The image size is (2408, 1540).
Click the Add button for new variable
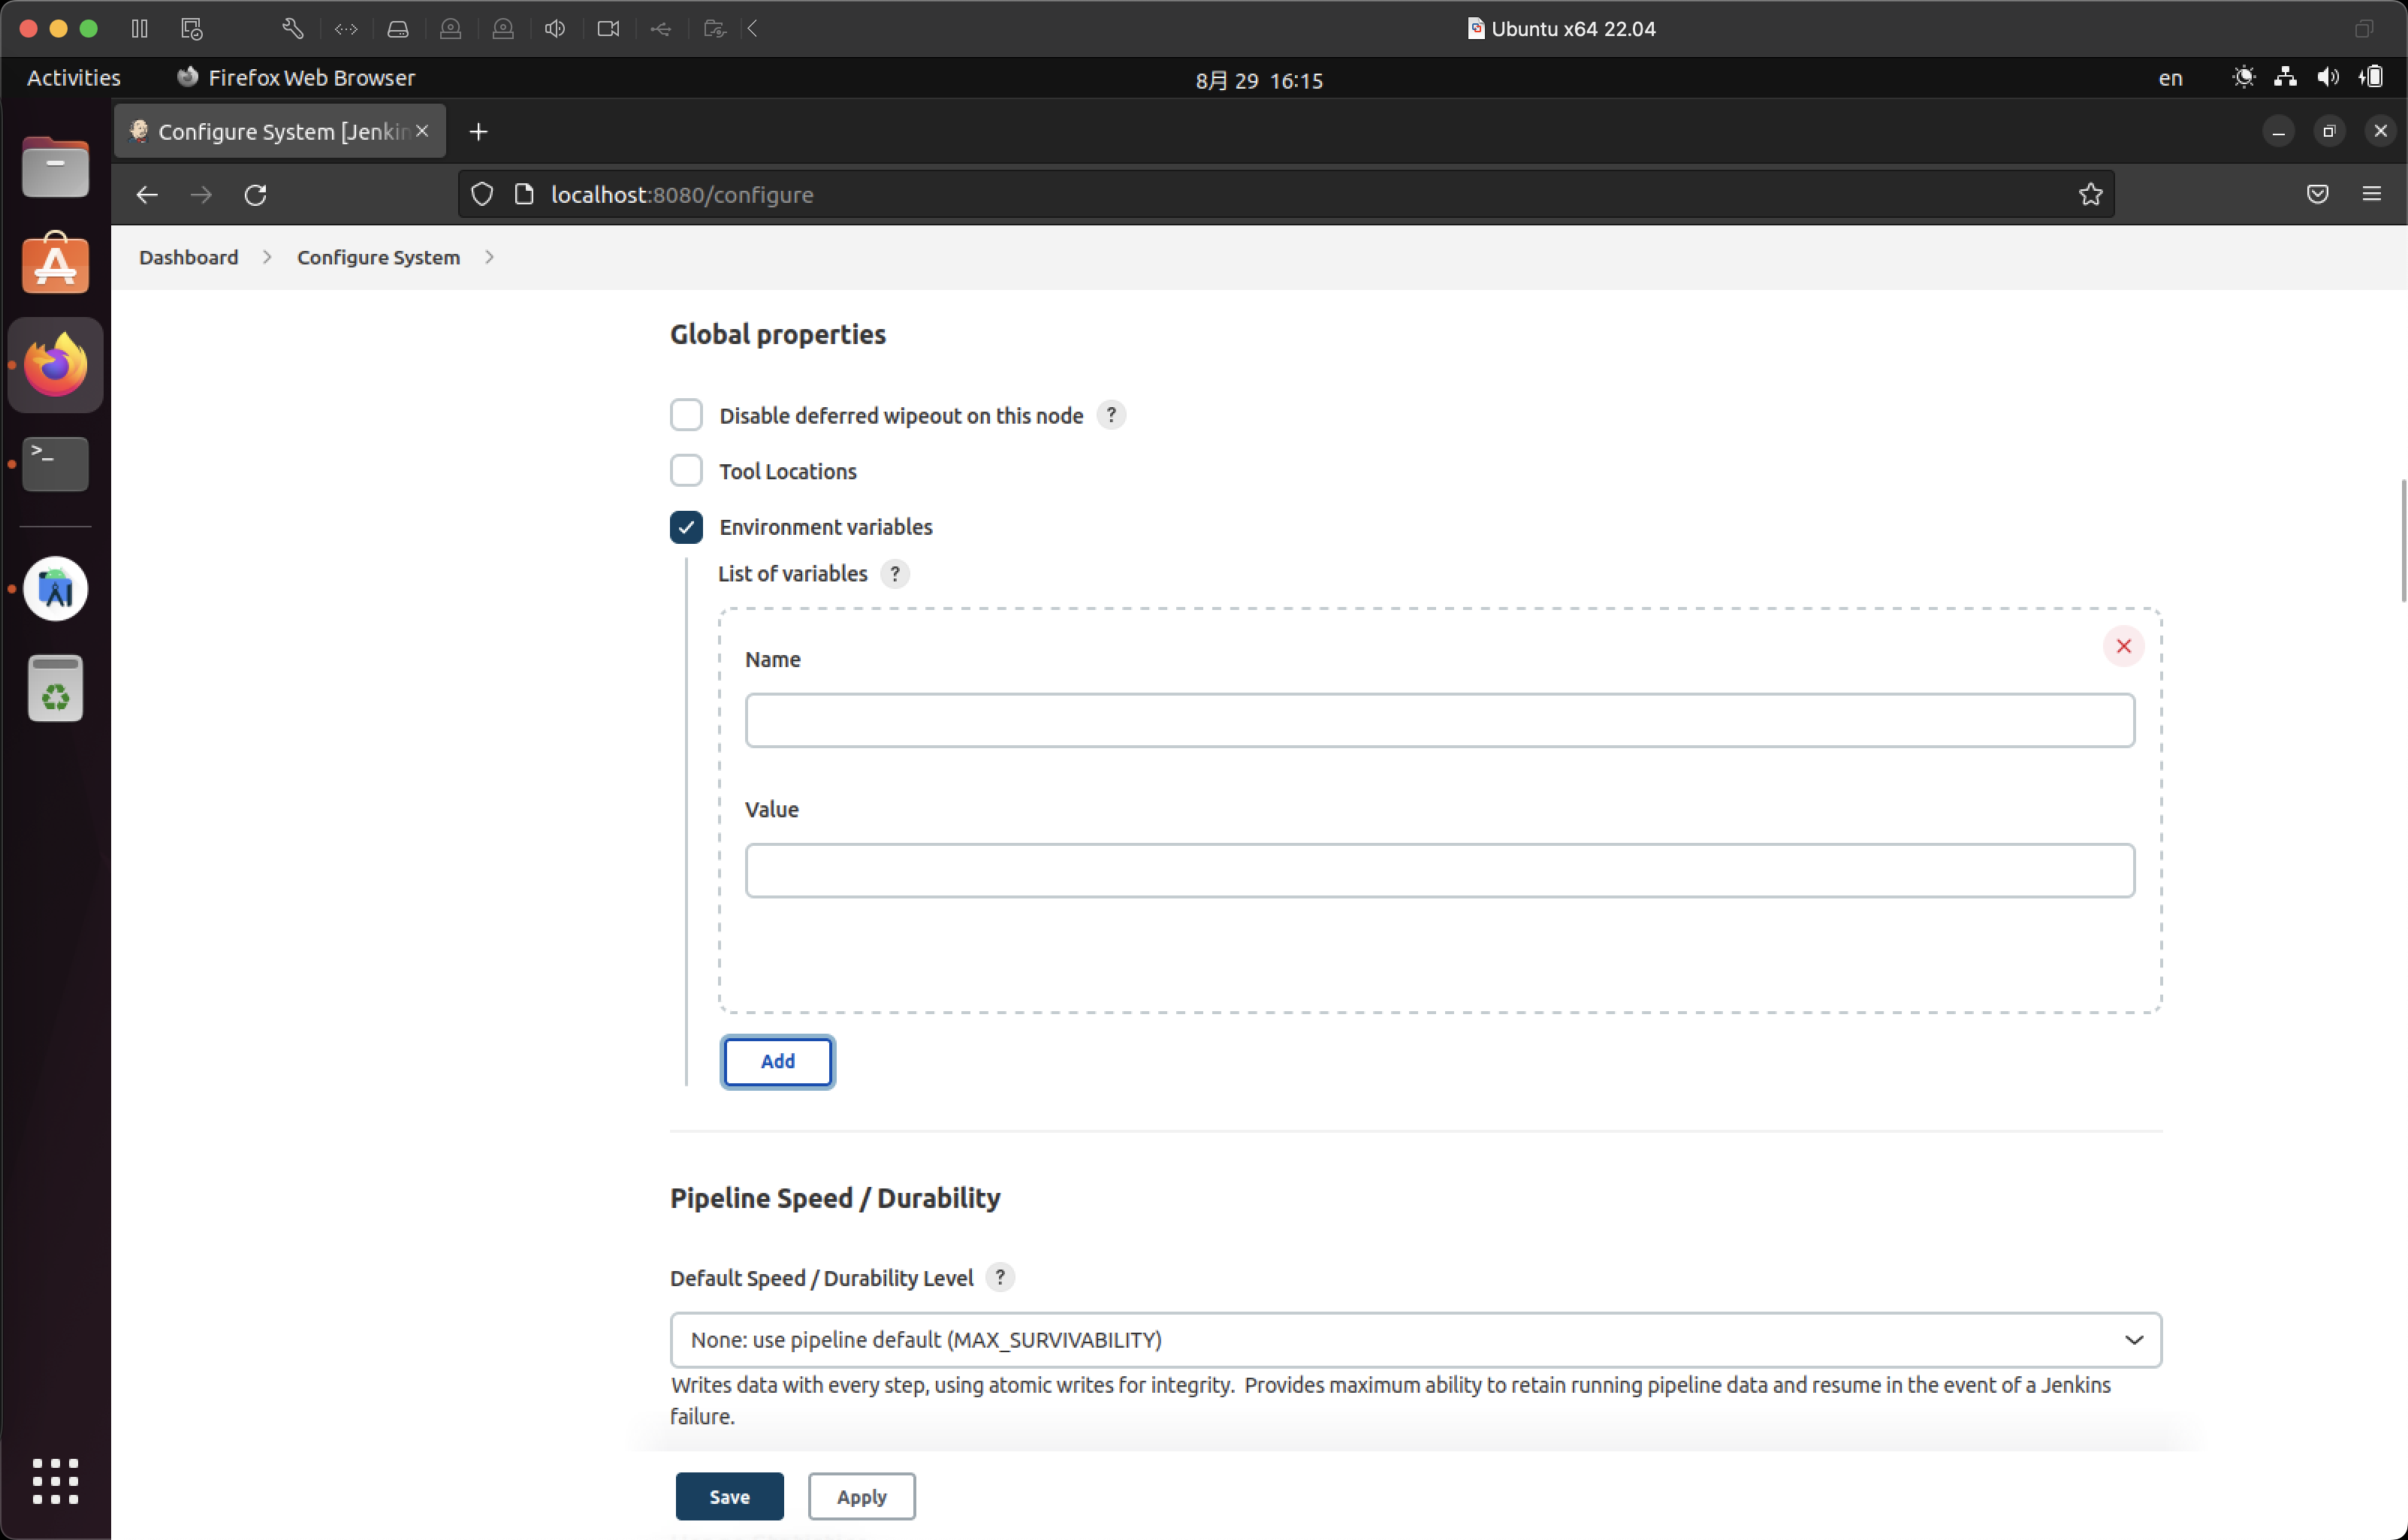tap(777, 1061)
